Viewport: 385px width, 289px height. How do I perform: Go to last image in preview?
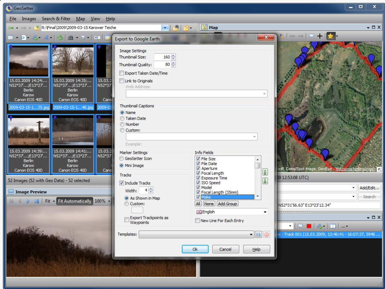coord(36,201)
